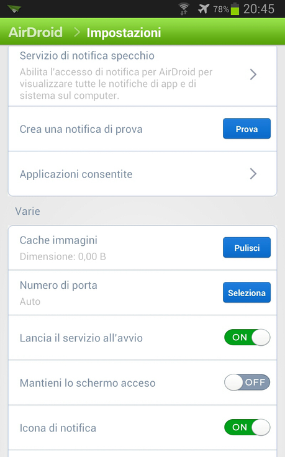The height and width of the screenshot is (457, 285).
Task: Expand Applicazioni consentite chevron arrow
Action: tap(253, 174)
